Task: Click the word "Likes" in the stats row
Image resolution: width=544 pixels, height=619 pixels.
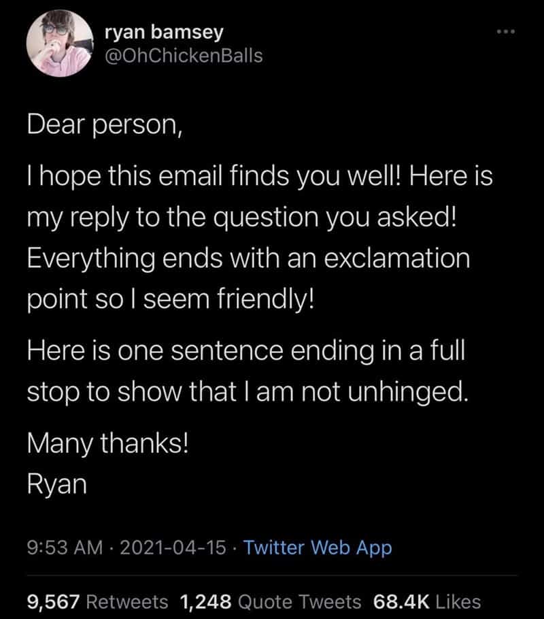Action: point(459,601)
